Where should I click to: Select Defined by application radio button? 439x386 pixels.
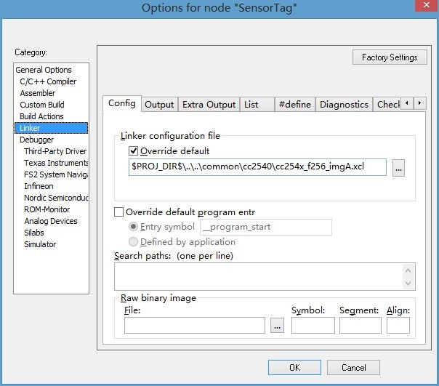[x=133, y=241]
